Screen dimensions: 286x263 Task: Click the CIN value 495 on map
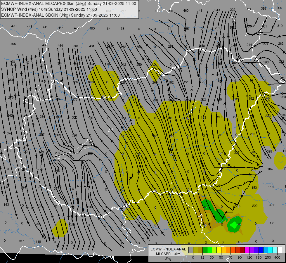tap(13, 44)
